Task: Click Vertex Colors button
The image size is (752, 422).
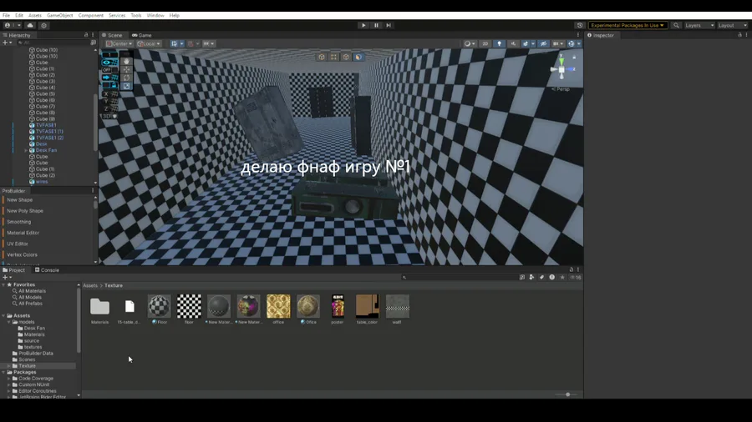Action: click(22, 255)
